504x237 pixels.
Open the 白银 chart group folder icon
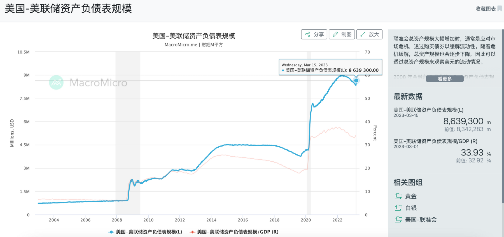(x=398, y=208)
